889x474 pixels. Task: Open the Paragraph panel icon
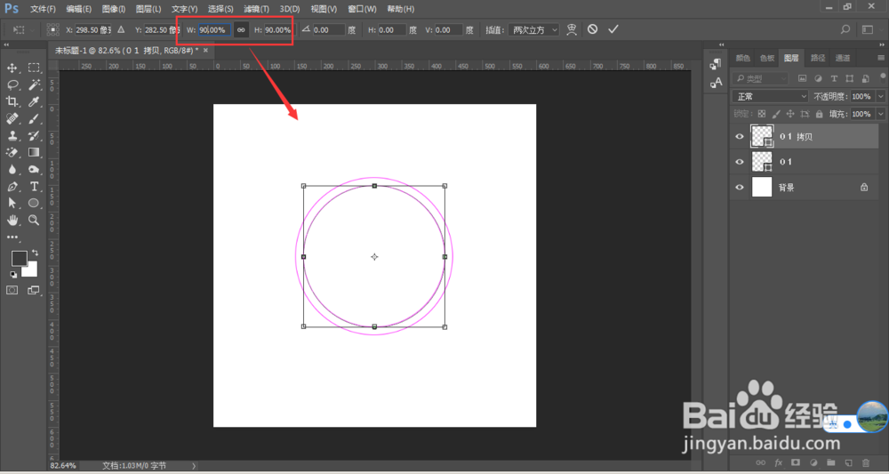[x=716, y=65]
